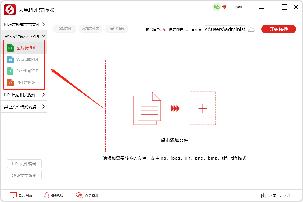This screenshot has height=202, width=303.
Task: Expand the 其它文档格式转换 section chevron
Action: [44, 106]
